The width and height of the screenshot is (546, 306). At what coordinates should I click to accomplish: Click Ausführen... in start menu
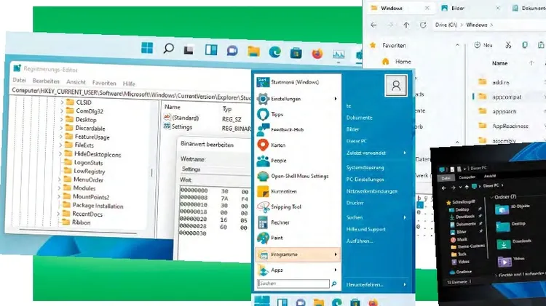[360, 241]
